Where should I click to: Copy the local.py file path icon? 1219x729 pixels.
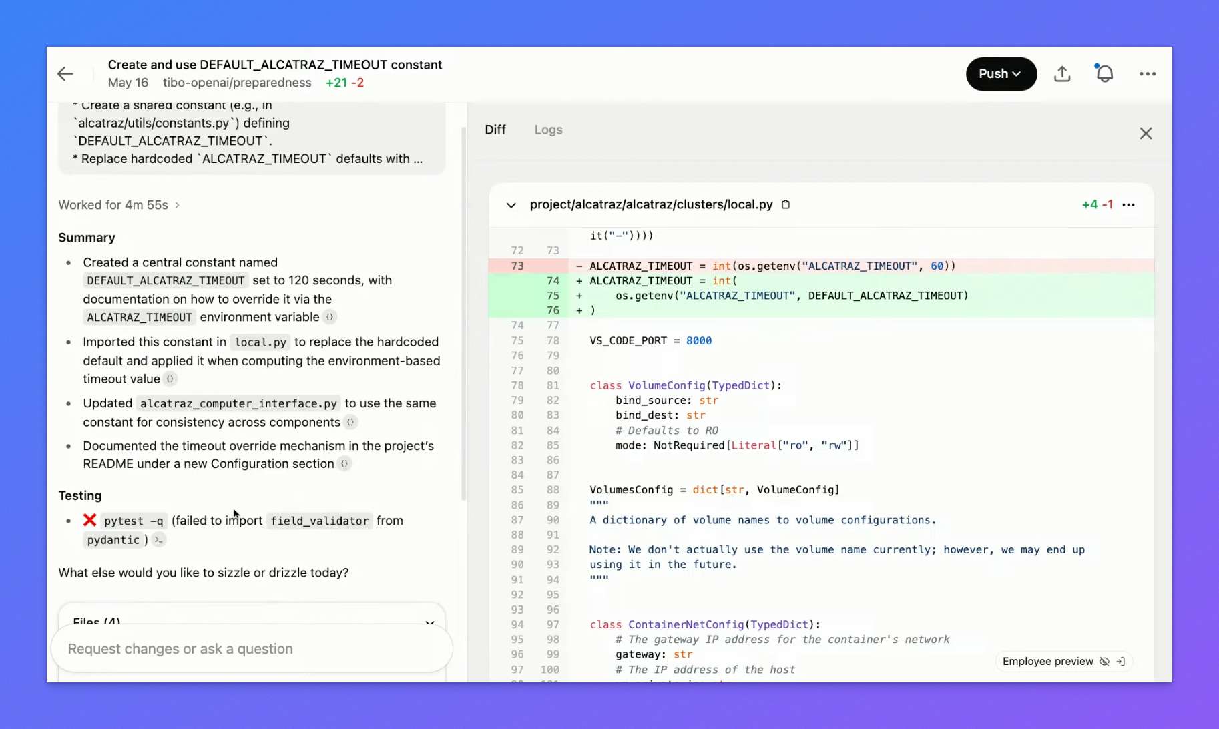(x=786, y=205)
